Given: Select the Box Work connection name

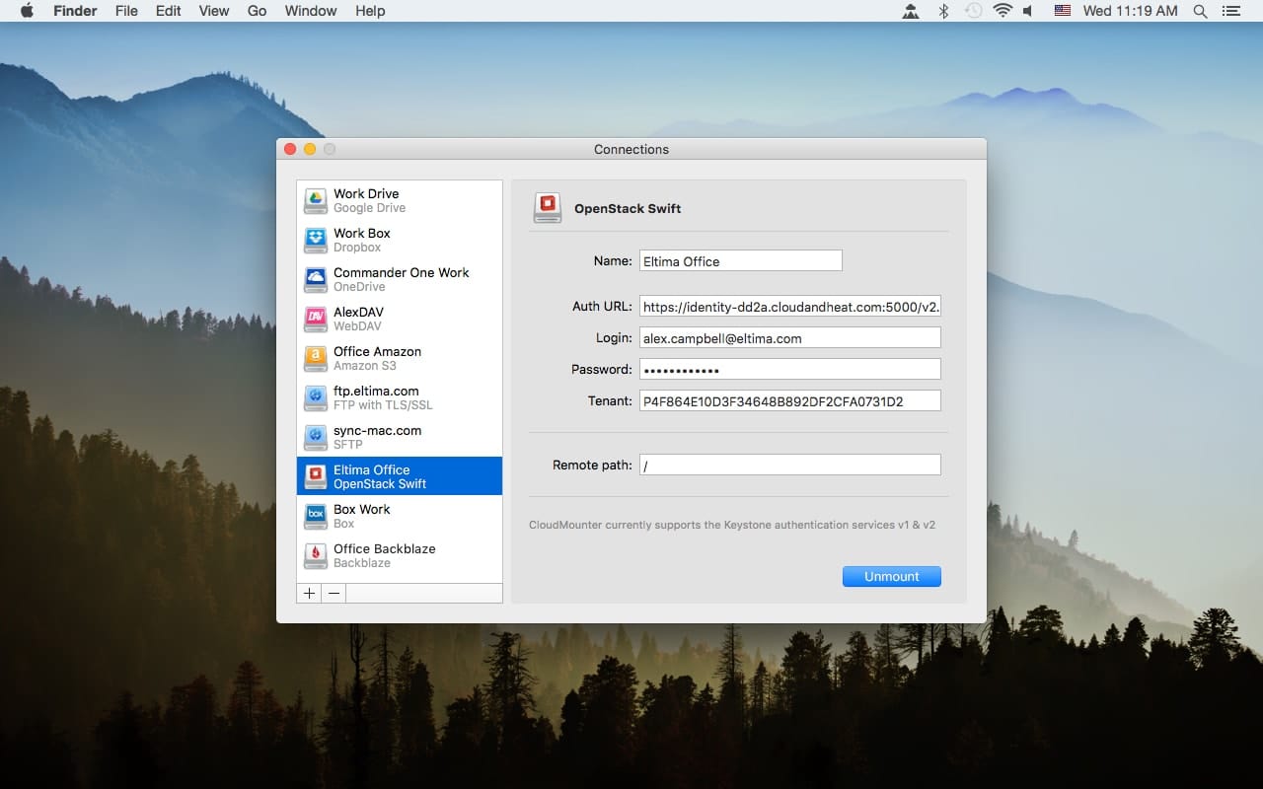Looking at the screenshot, I should coord(362,510).
